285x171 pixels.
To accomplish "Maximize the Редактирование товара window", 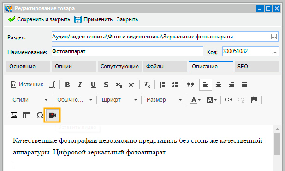I will point(268,9).
